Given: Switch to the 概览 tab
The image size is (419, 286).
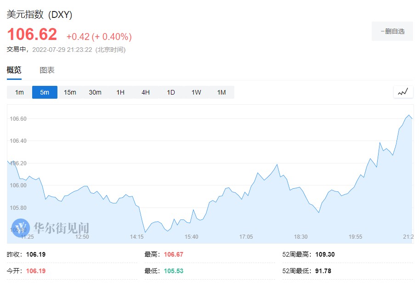Looking at the screenshot, I should pyautogui.click(x=14, y=70).
